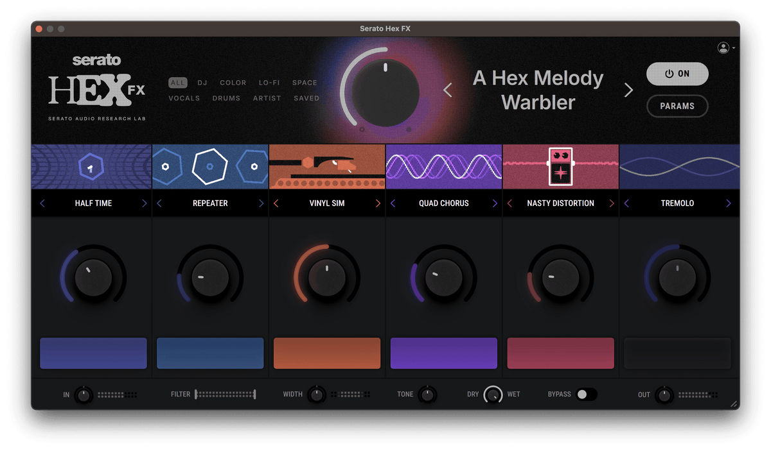Switch Vinyl Sim slot to previous effect
771x451 pixels.
pos(276,203)
